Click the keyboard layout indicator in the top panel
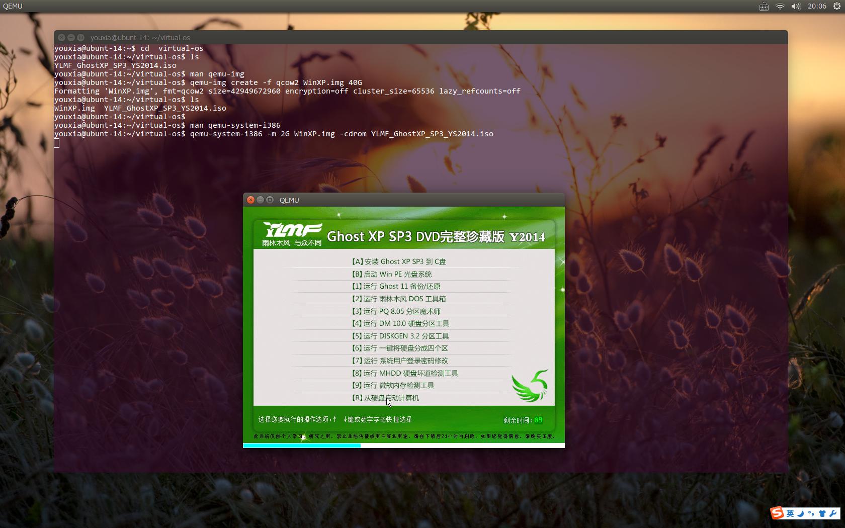The image size is (845, 528). click(764, 6)
